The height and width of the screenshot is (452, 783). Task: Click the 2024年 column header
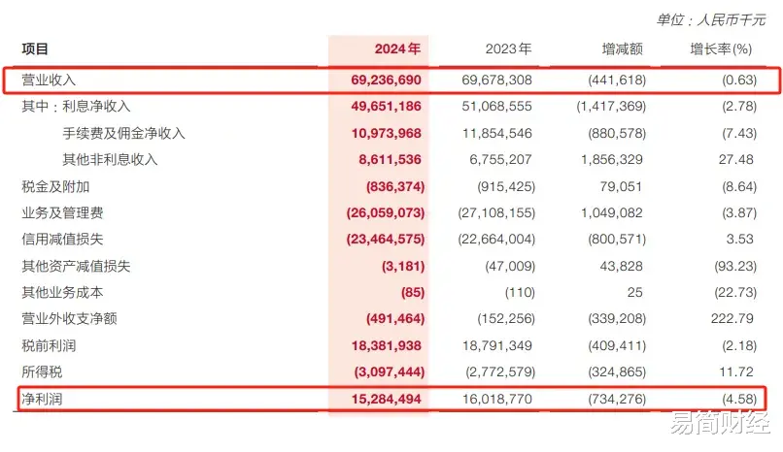click(x=398, y=48)
